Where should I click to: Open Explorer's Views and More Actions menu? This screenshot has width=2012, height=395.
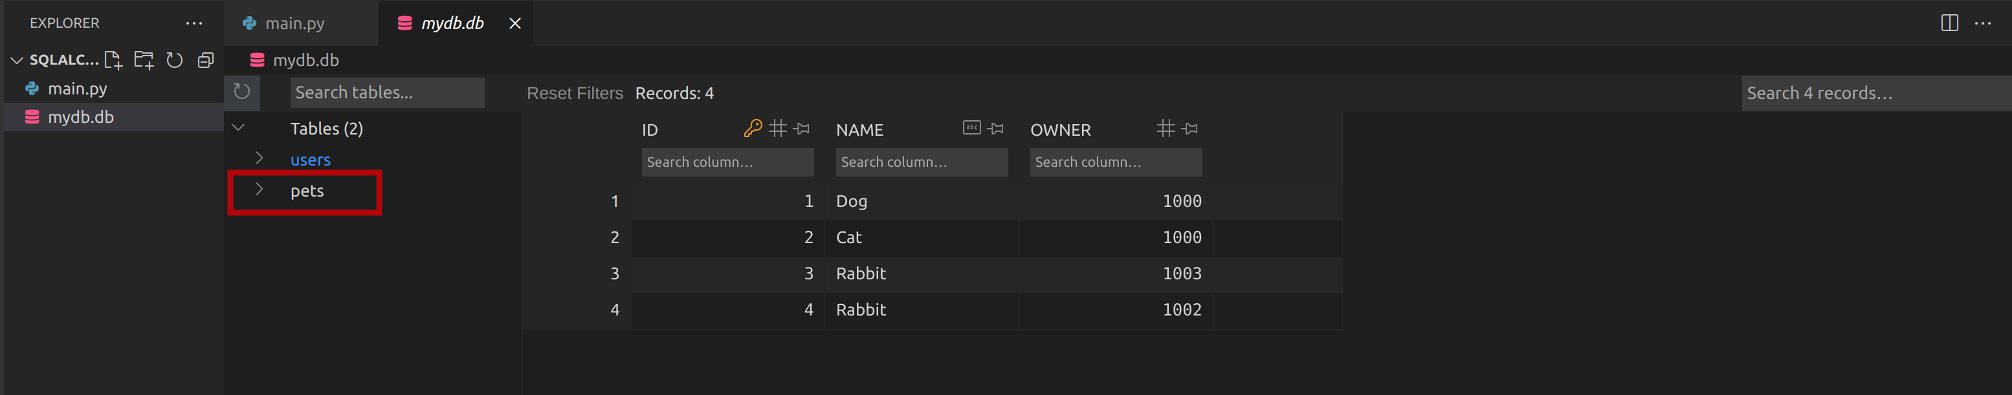[x=193, y=23]
